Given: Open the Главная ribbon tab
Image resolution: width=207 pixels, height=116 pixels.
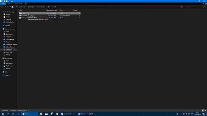Looking at the screenshot, I should (10, 4).
